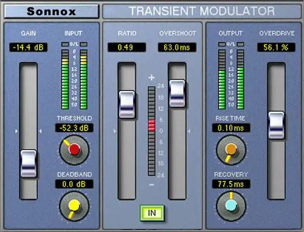Click the yellow Deadband knob
This screenshot has width=304, height=232.
click(x=74, y=206)
